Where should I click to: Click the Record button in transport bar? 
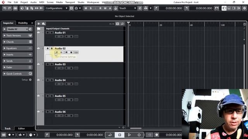(139, 135)
